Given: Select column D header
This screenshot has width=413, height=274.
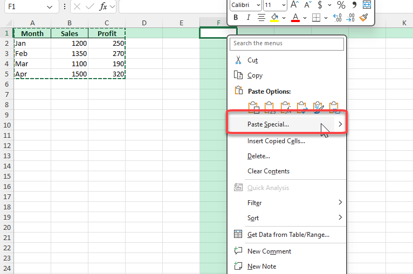Looking at the screenshot, I should pos(144,23).
